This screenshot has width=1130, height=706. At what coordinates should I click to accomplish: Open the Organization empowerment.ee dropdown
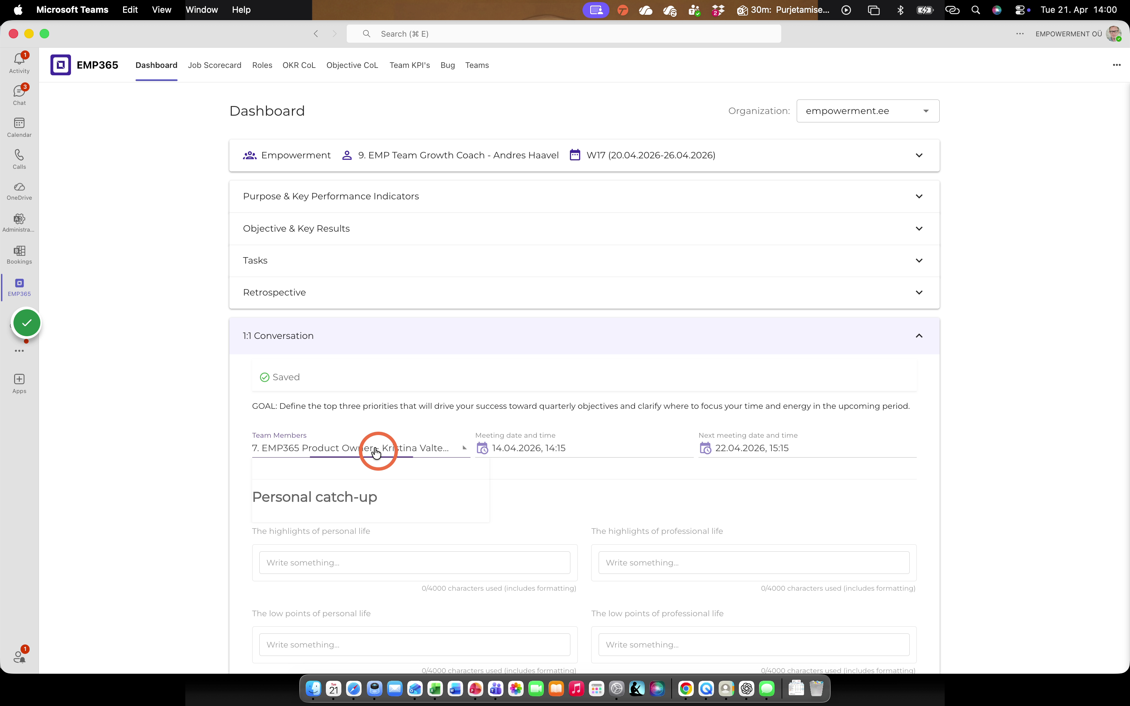pos(868,111)
